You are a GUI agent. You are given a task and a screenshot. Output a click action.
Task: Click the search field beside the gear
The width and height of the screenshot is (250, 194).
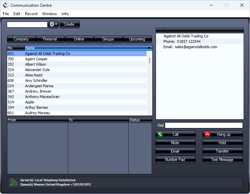[27, 25]
